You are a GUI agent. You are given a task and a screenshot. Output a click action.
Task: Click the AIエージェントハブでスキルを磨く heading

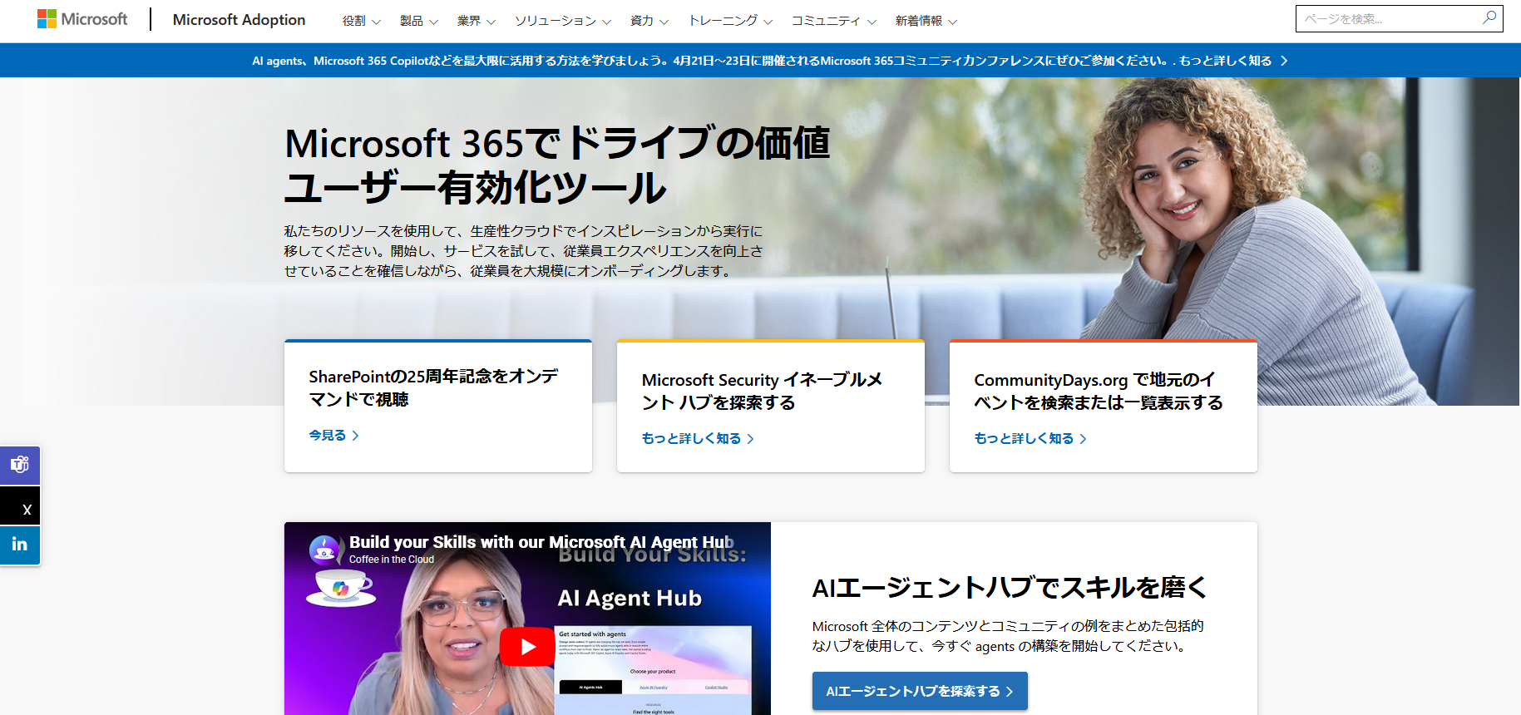1009,588
